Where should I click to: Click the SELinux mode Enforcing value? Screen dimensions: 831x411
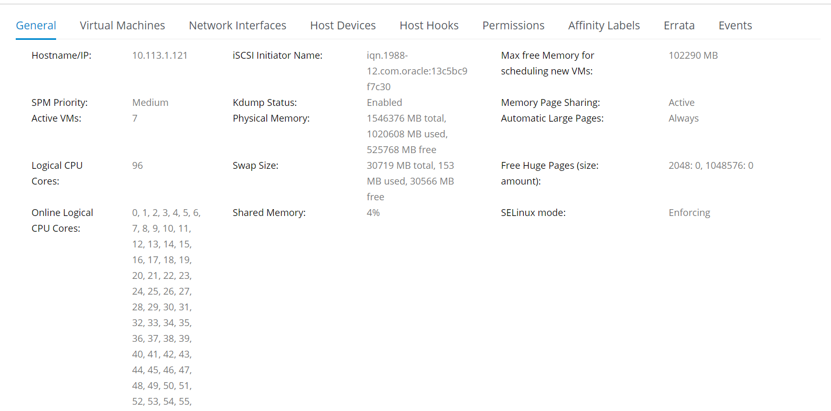point(689,213)
